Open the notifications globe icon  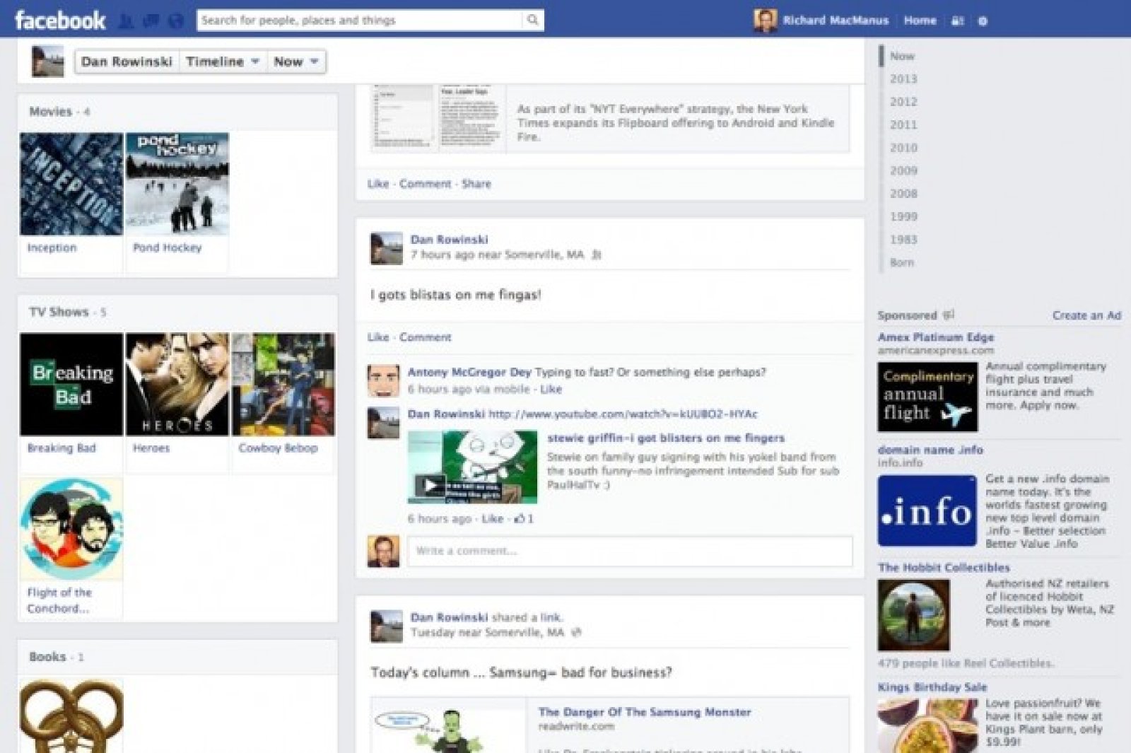[x=175, y=21]
